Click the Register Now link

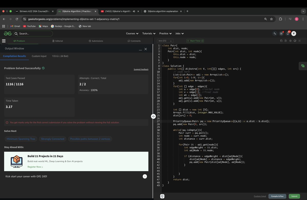[35, 167]
